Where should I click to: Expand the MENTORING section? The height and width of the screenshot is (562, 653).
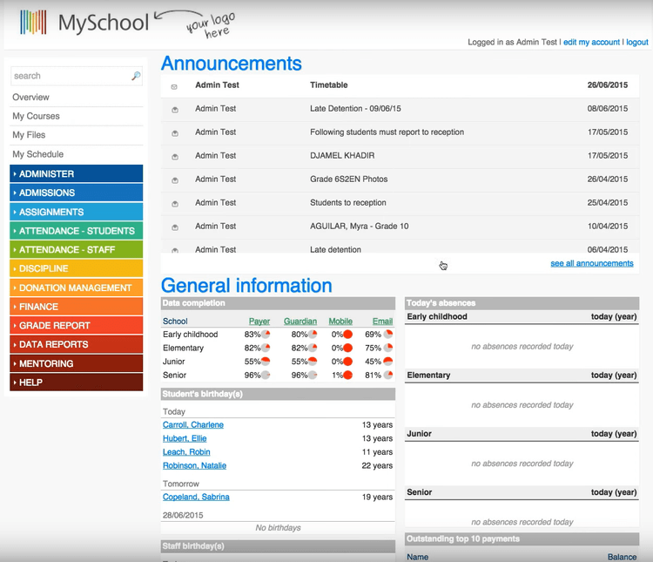pyautogui.click(x=77, y=363)
